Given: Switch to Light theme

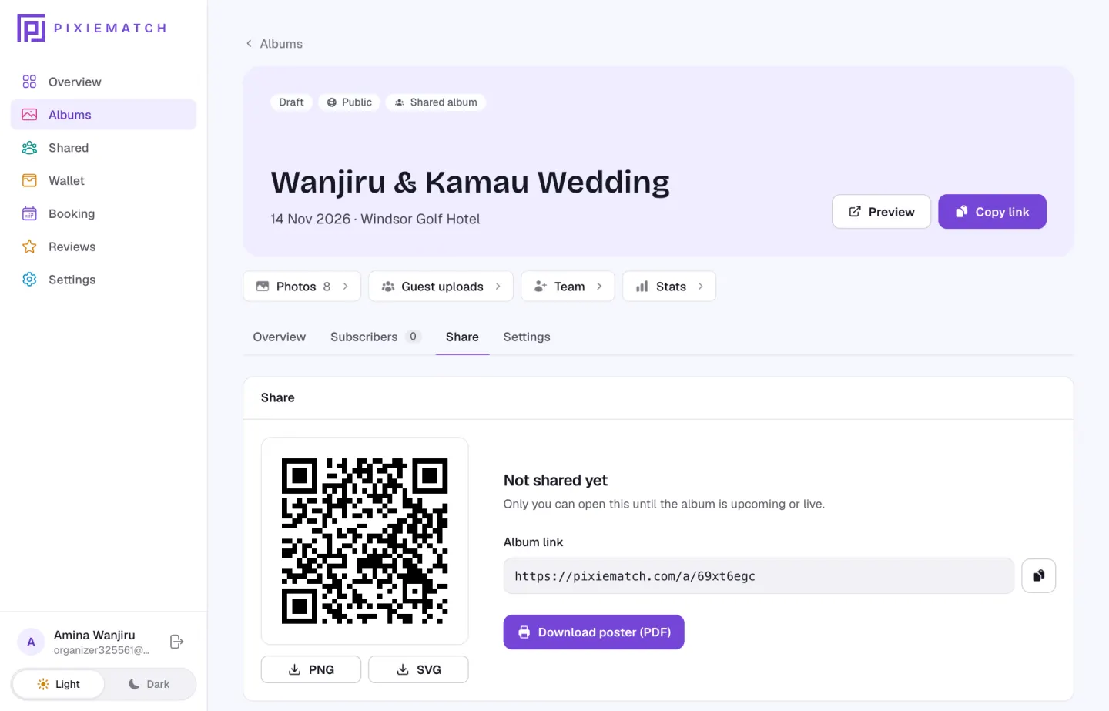Looking at the screenshot, I should pyautogui.click(x=59, y=684).
